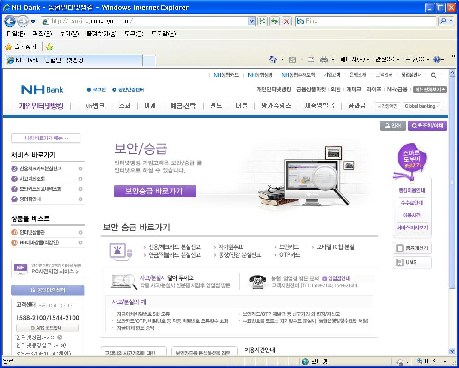Select the NH Bank - 농협인터넷뱅킹 tab

(73, 60)
